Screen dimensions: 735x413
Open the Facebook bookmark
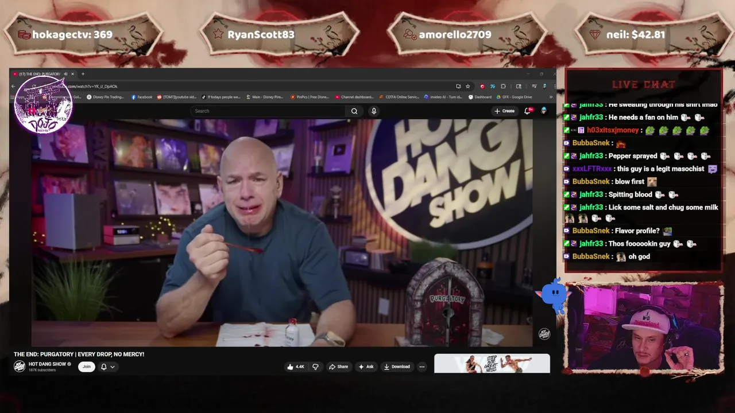(142, 97)
